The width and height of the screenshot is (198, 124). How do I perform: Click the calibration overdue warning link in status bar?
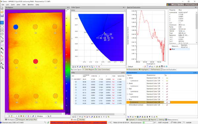click(x=79, y=122)
